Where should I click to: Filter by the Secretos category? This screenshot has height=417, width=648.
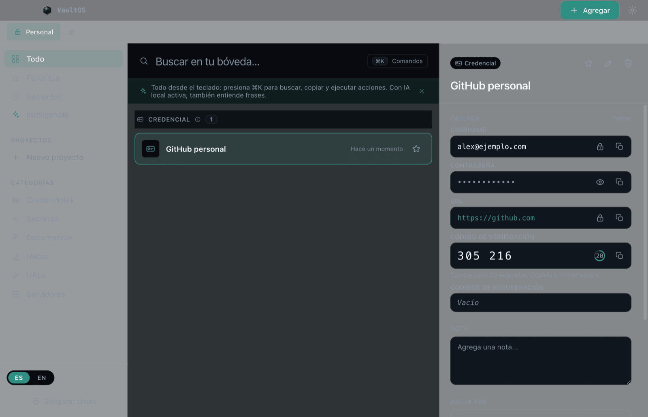point(64,219)
